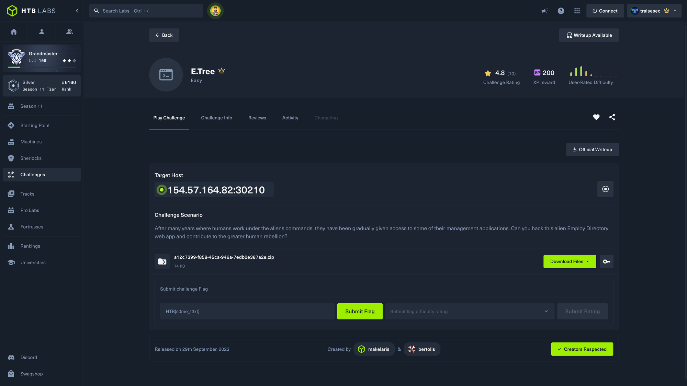Open creator bertolis profile
The image size is (687, 386).
(x=422, y=349)
